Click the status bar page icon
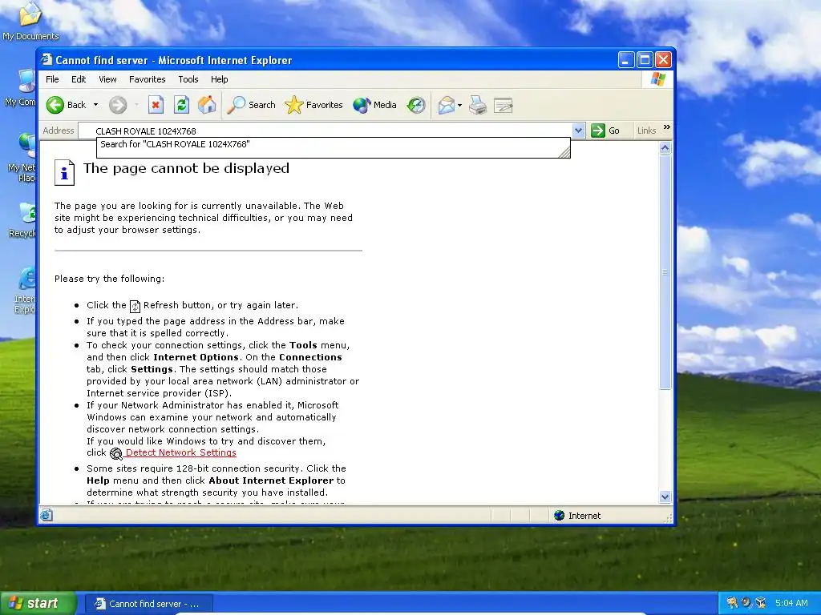This screenshot has height=615, width=821. [x=46, y=515]
